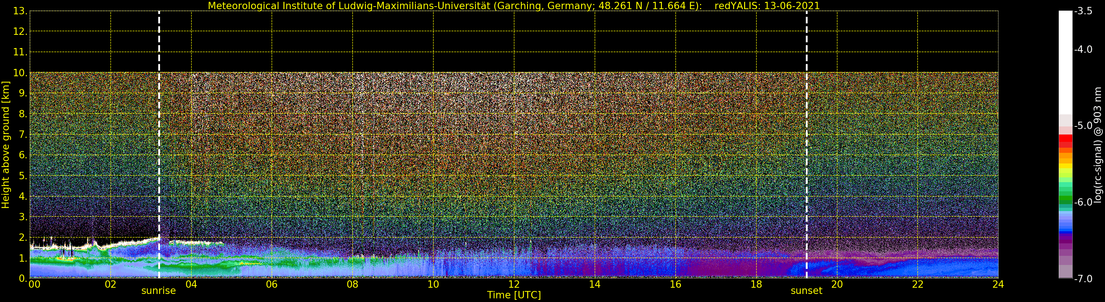Click the '16' time axis tick label
The height and width of the screenshot is (302, 1105).
point(675,284)
